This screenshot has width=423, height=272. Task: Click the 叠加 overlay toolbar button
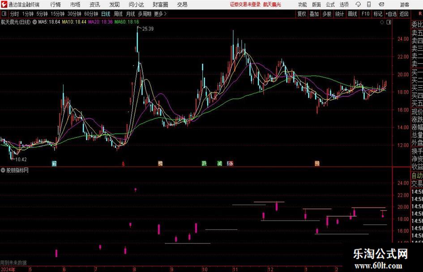point(314,14)
